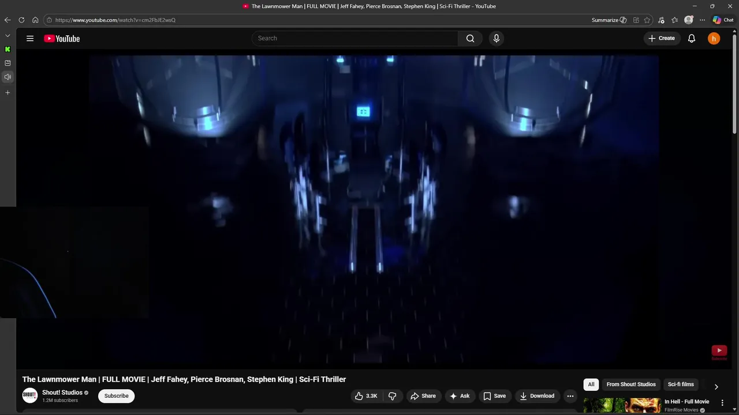
Task: Click the magnifier search button
Action: coord(470,38)
